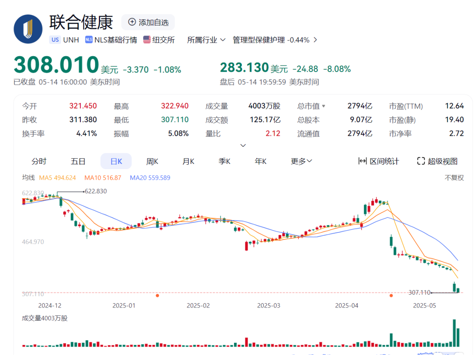Click the 量比 value 2.12

point(273,134)
